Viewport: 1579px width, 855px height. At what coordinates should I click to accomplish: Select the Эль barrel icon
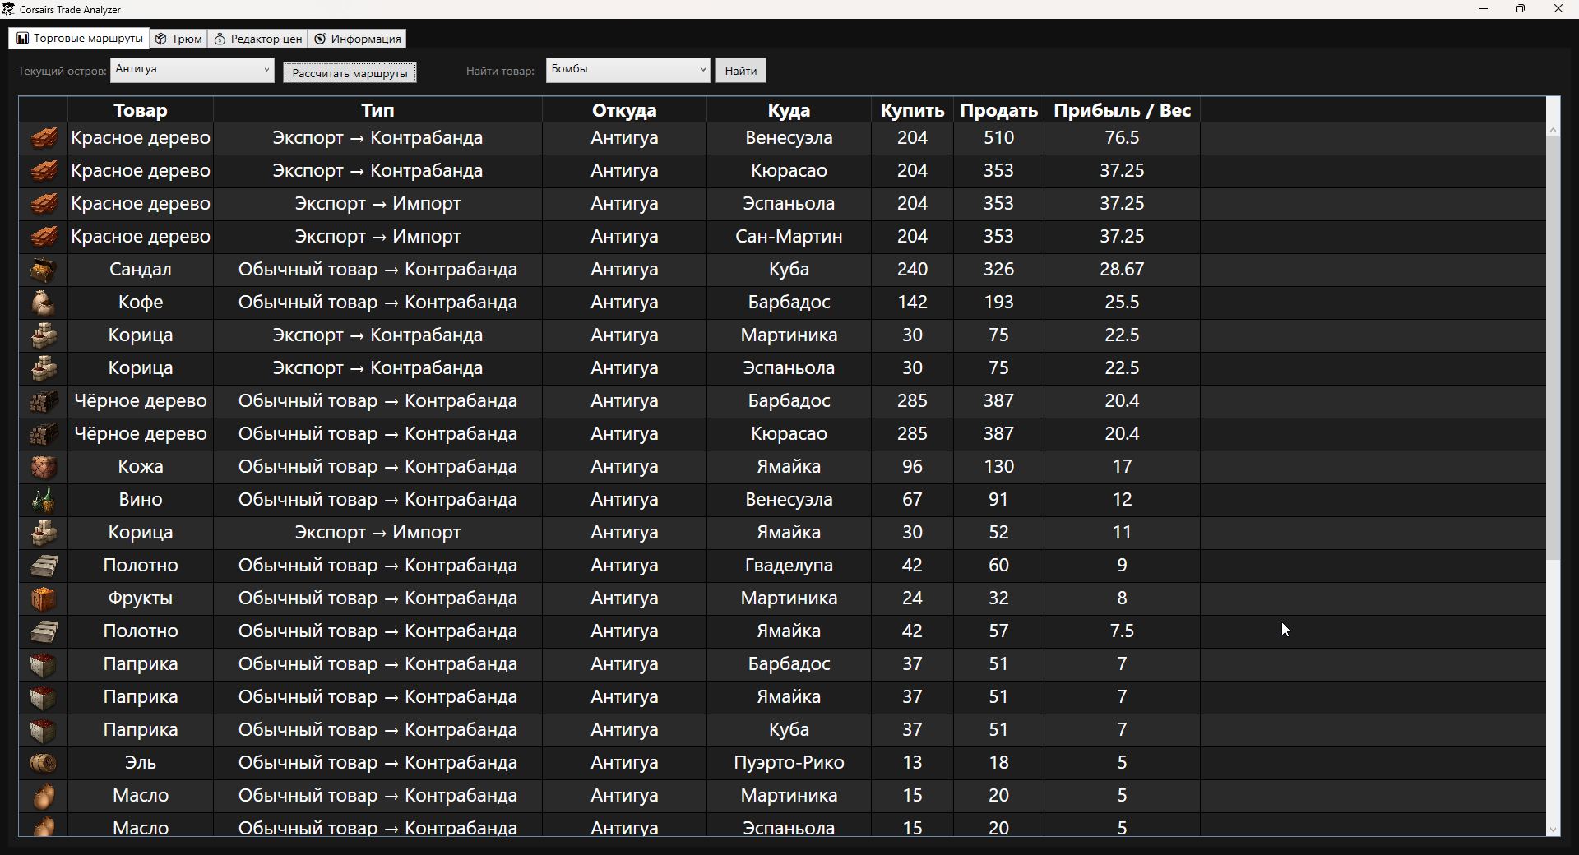pyautogui.click(x=44, y=763)
